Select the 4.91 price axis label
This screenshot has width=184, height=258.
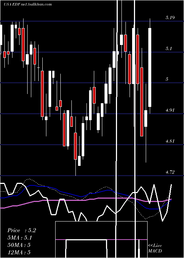point(170,110)
